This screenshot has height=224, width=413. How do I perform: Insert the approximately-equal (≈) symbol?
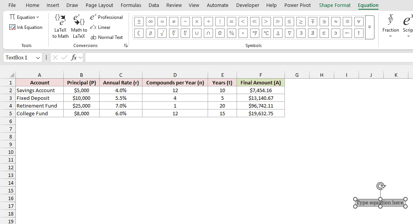pos(335,22)
